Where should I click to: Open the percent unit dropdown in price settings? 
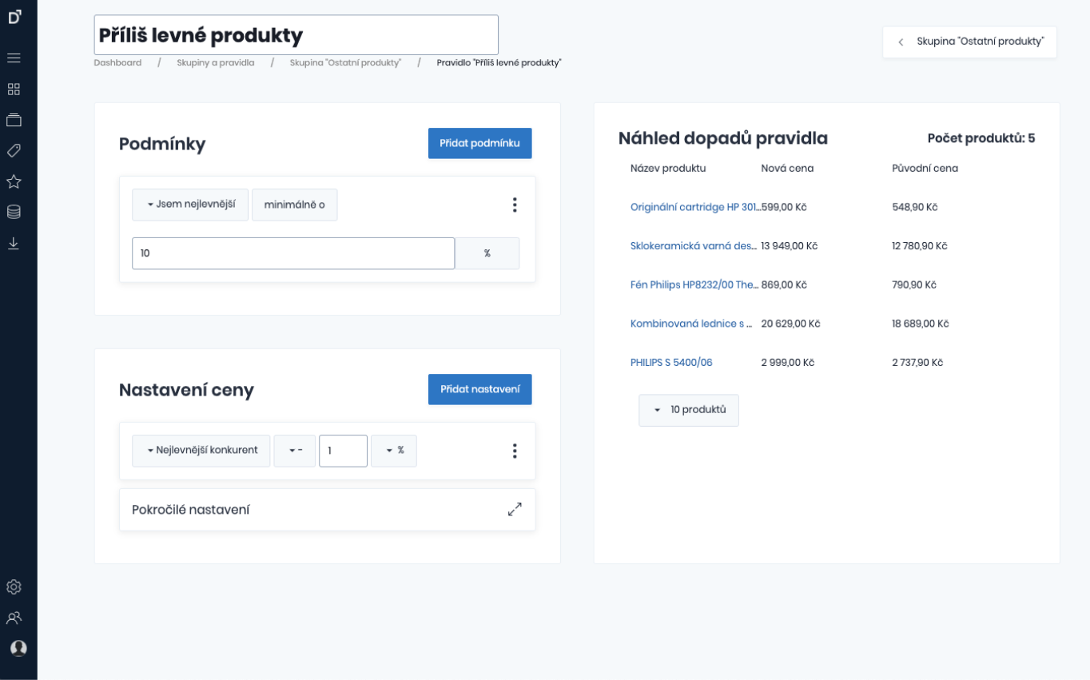coord(394,451)
